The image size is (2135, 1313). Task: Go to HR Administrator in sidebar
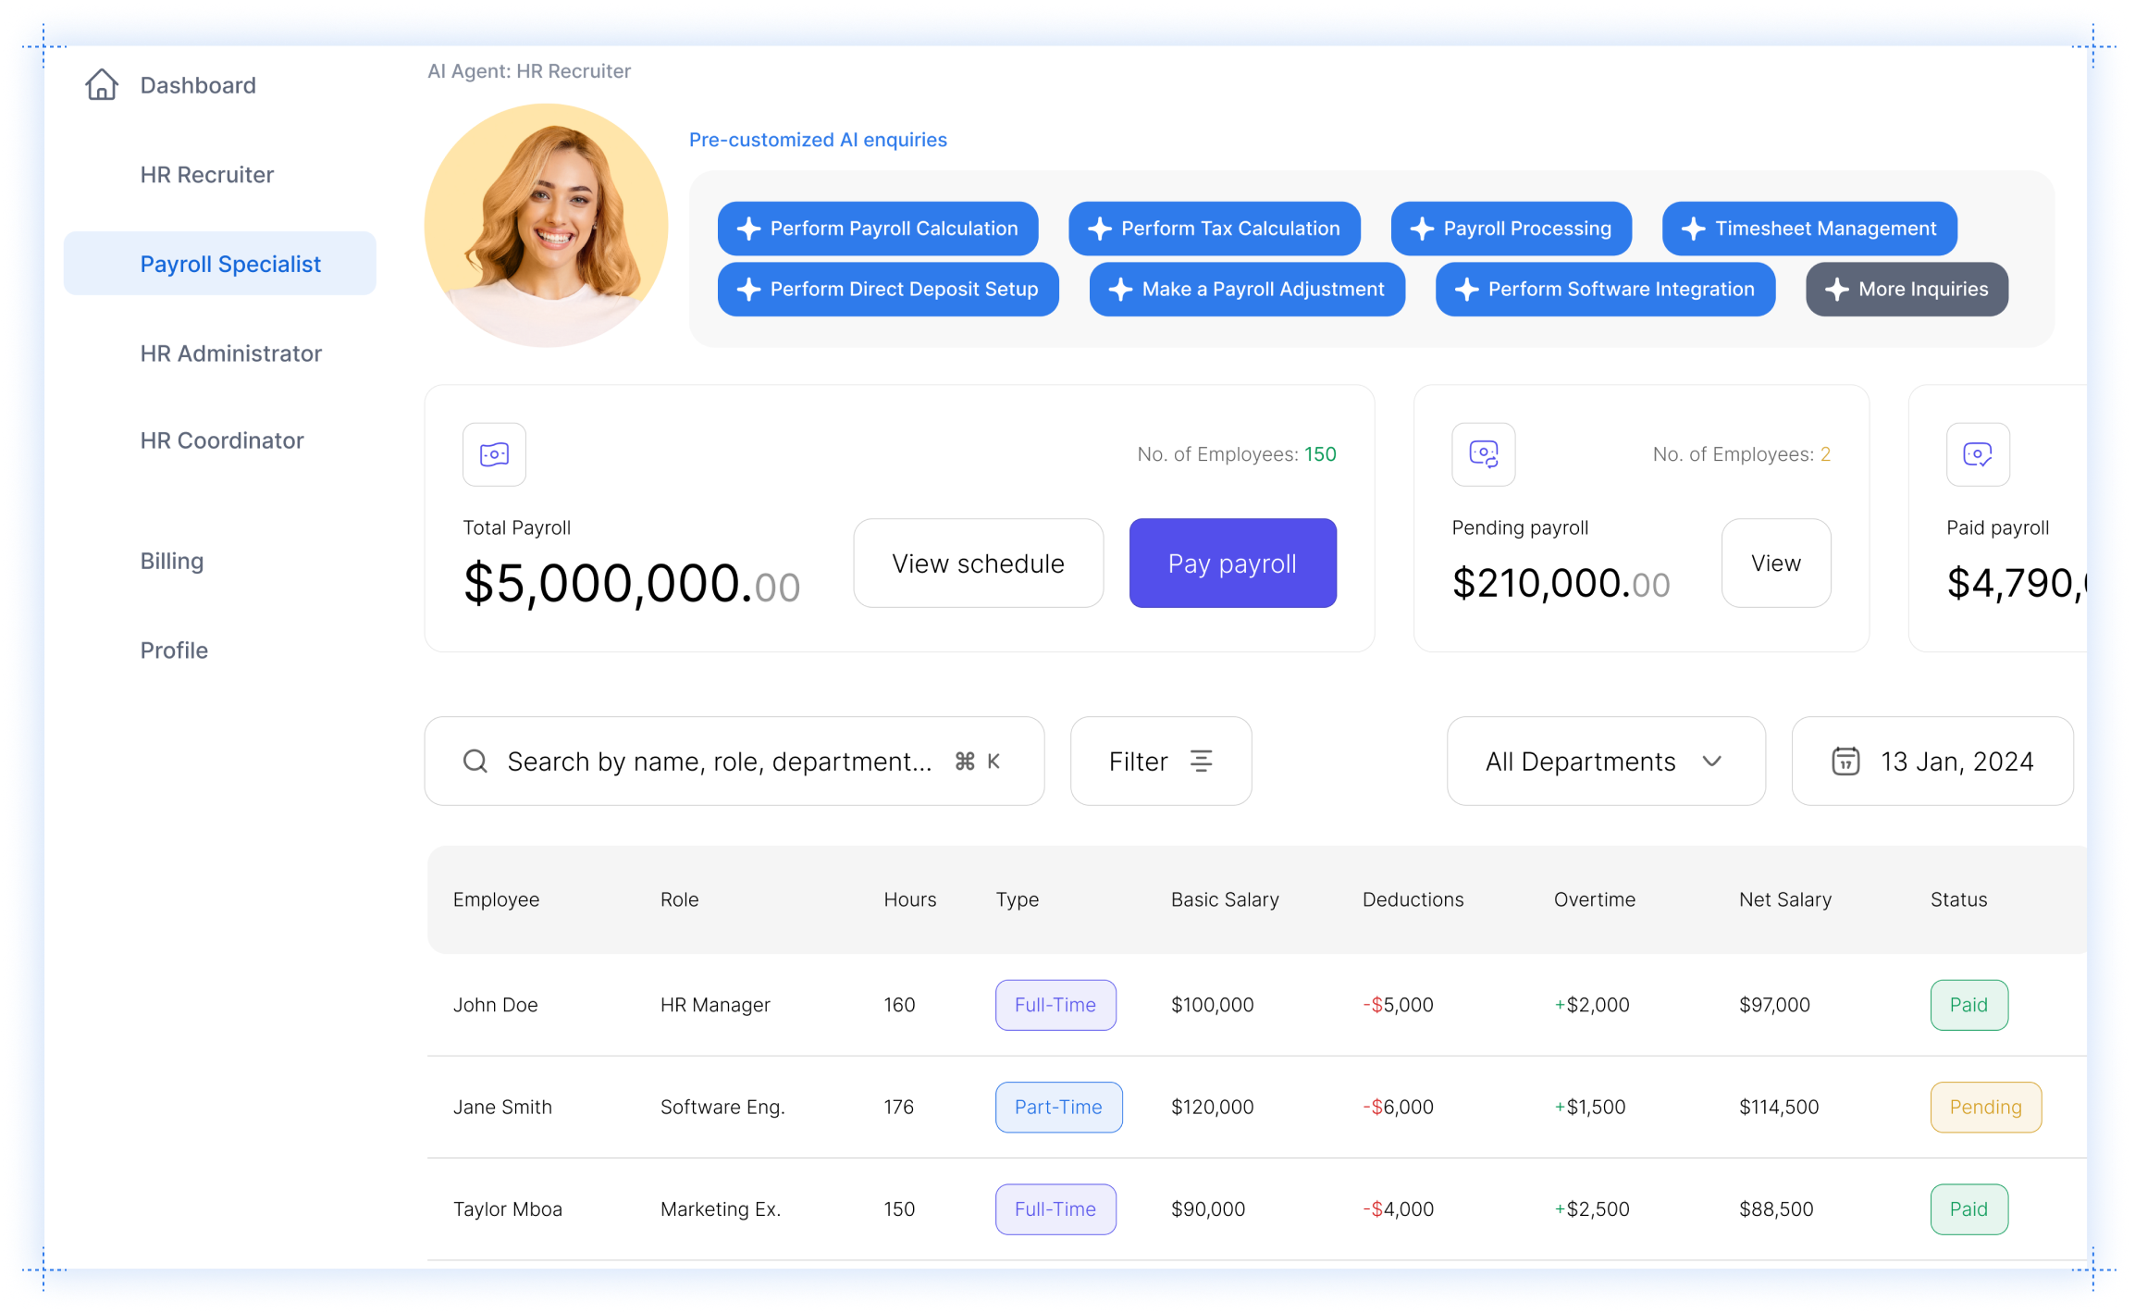coord(230,353)
